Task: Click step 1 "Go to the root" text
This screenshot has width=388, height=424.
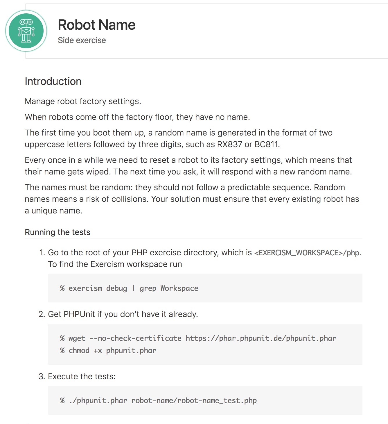Action: point(149,252)
